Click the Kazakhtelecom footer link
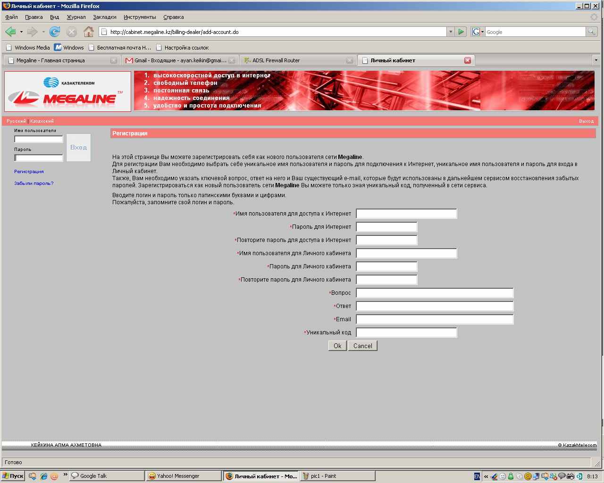The image size is (604, 483). pos(577,445)
